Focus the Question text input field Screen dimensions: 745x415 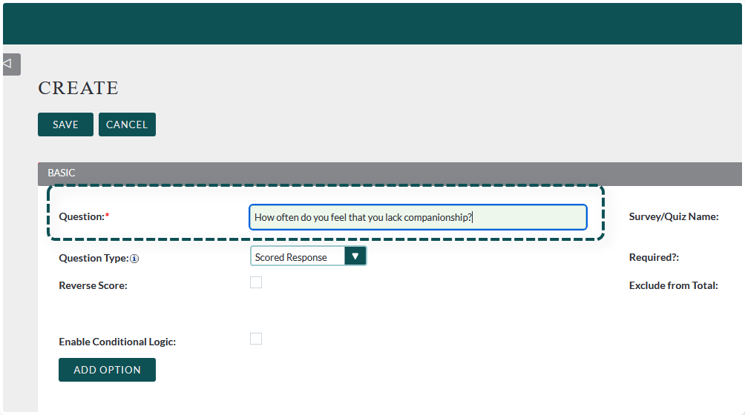[418, 217]
